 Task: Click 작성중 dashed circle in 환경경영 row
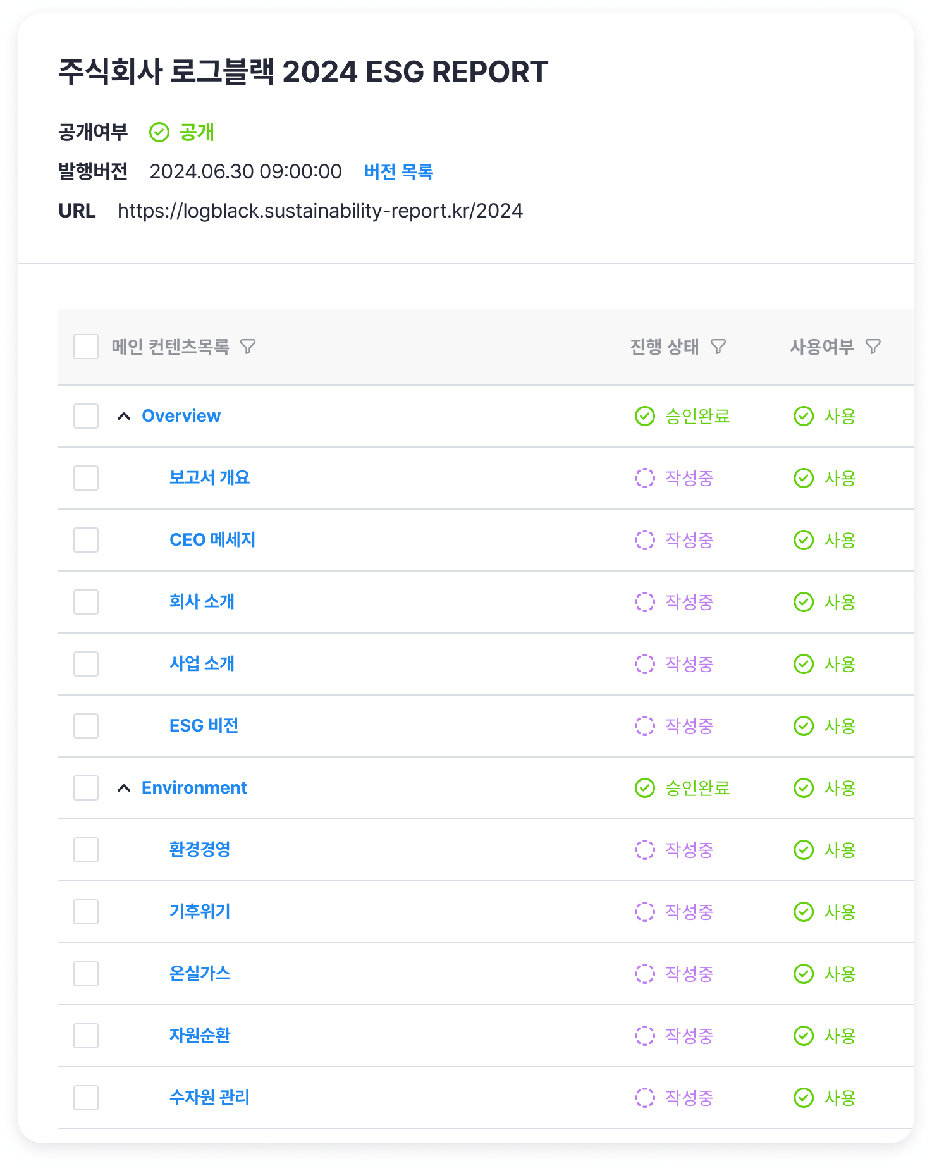click(x=645, y=850)
